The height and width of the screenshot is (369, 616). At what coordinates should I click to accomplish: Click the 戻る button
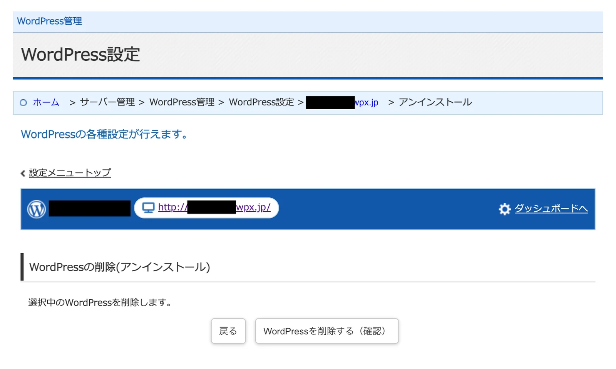(x=228, y=331)
